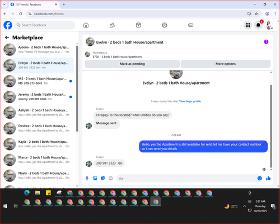Screen dimensions: 280x224
Task: Go back with browser back arrow
Action: [5, 14]
